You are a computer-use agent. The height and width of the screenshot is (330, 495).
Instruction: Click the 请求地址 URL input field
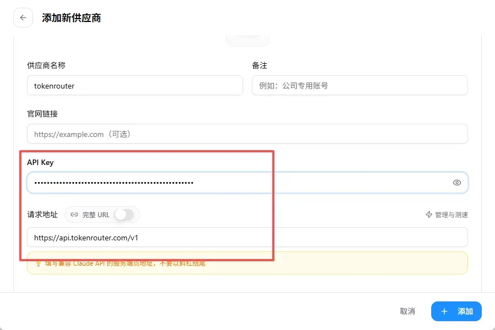pos(247,237)
